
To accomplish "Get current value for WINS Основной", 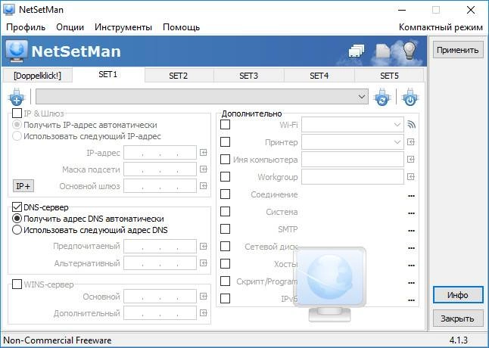I will tap(204, 297).
